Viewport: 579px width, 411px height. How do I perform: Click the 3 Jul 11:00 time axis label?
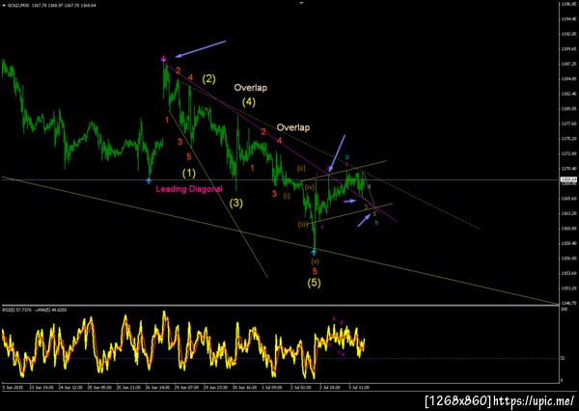[x=359, y=388]
